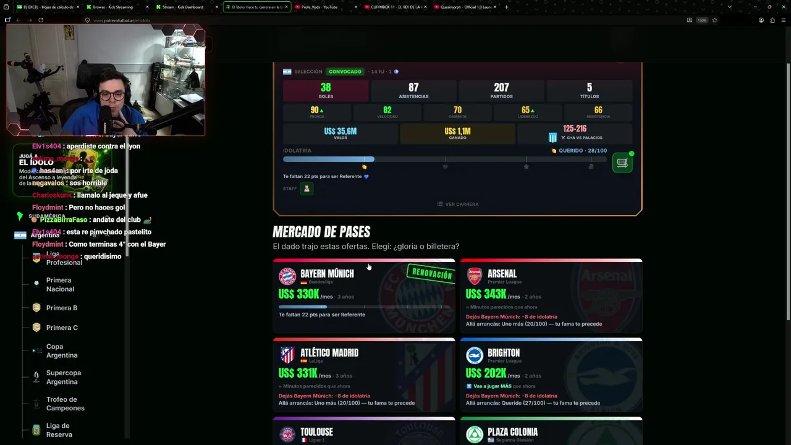Open the green shopping cart store button

click(622, 163)
